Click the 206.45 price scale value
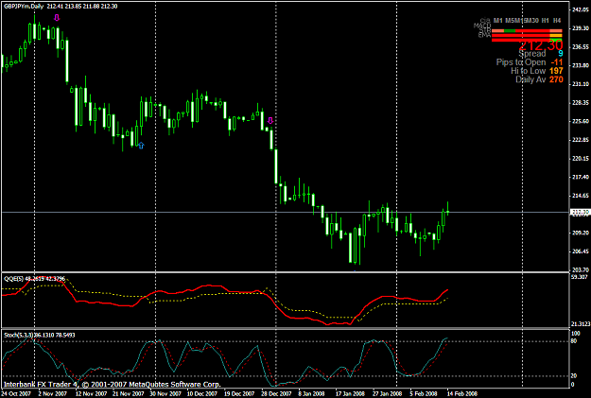Image resolution: width=591 pixels, height=398 pixels. tap(581, 251)
